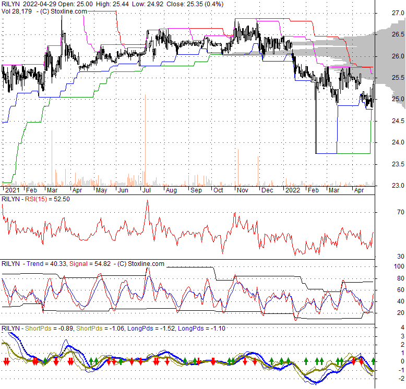Select the May label on the time axis
Viewport: 406px width, 389px height.
tap(101, 190)
